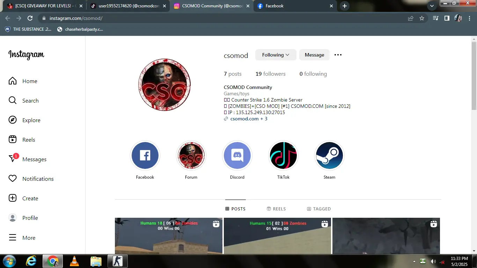This screenshot has height=268, width=477.
Task: Open the Windows Start menu
Action: 9,261
